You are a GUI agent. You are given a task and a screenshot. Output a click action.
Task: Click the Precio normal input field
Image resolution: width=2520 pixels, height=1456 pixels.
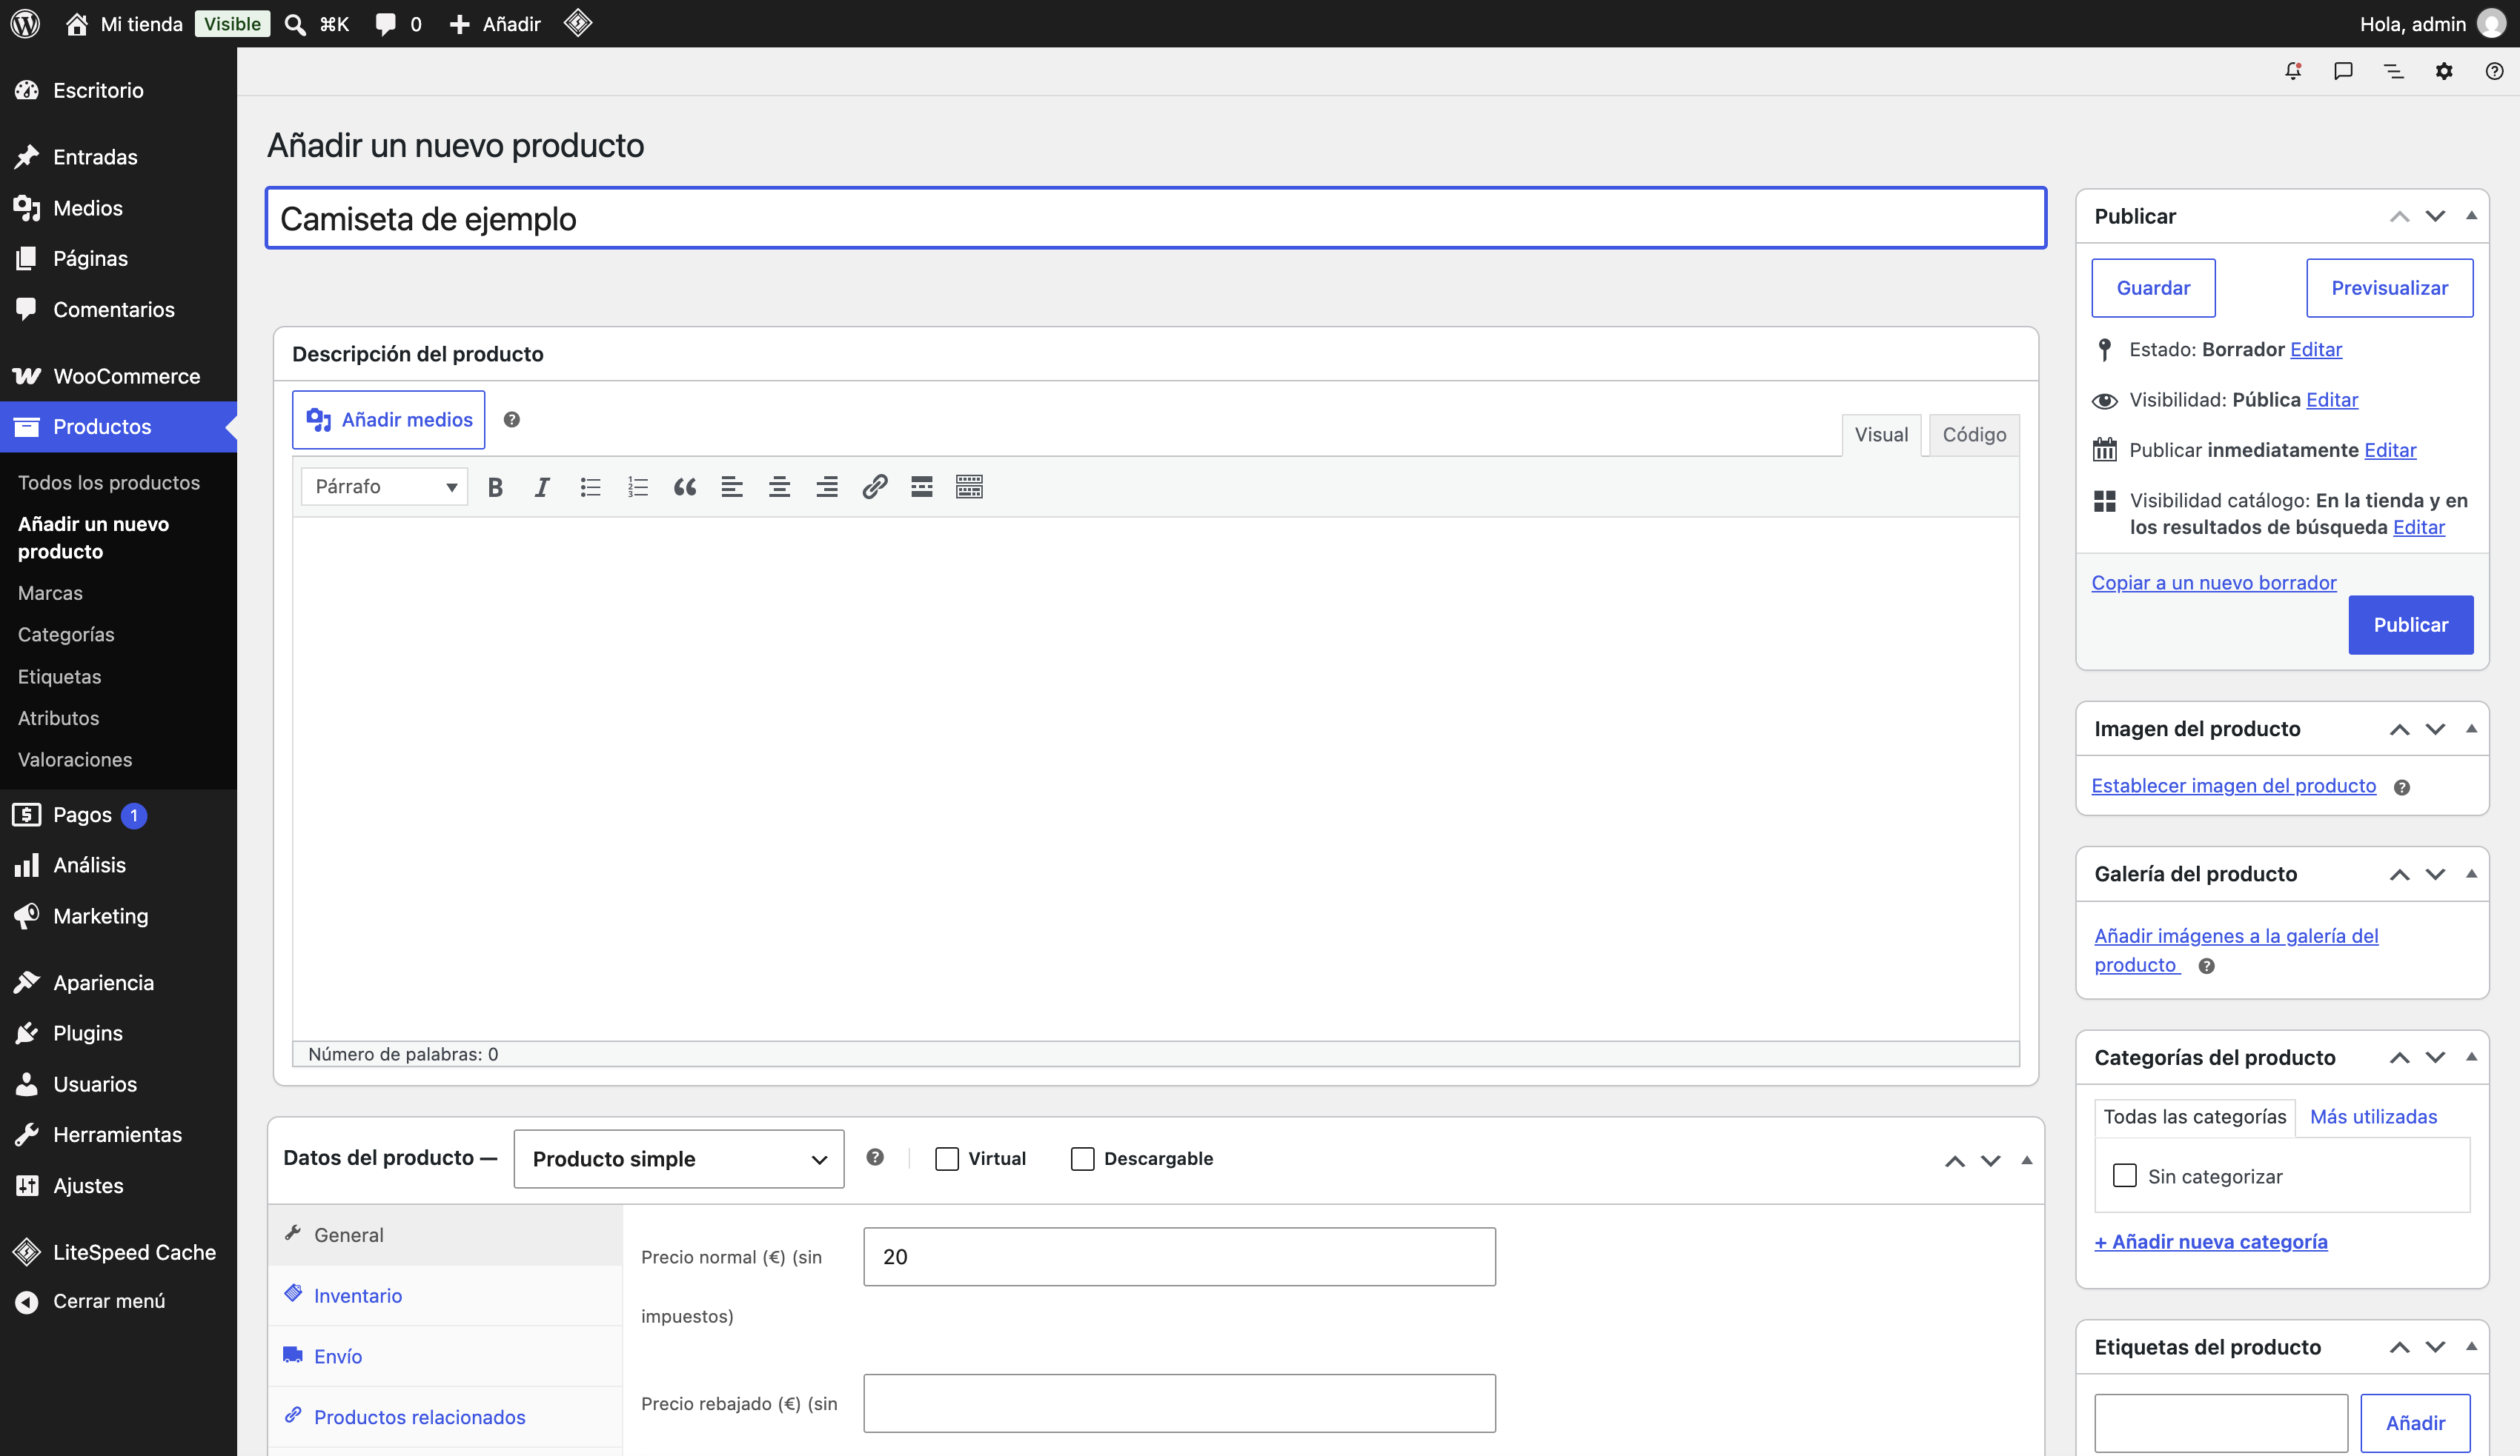[1179, 1256]
